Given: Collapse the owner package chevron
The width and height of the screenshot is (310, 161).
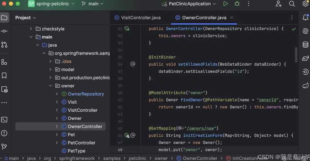Looking at the screenshot, I should pyautogui.click(x=51, y=86).
